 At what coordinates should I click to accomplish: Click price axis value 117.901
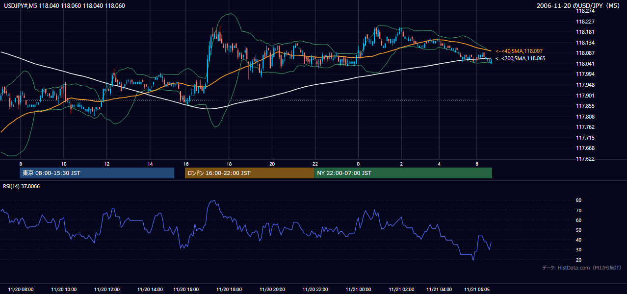coord(585,96)
